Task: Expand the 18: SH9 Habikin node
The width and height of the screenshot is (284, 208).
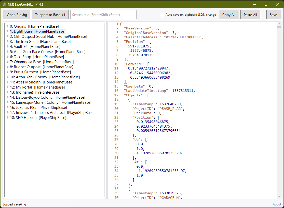Action: tap(8, 117)
